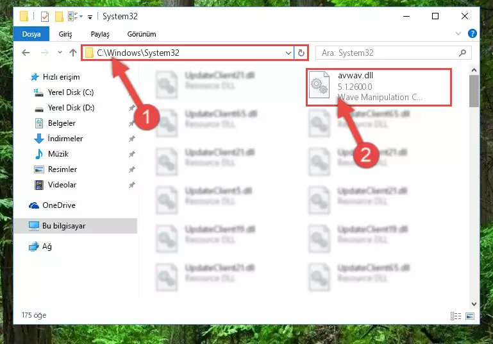Click the address bar path C:\Windows\System32
493x344 pixels.
(x=138, y=53)
